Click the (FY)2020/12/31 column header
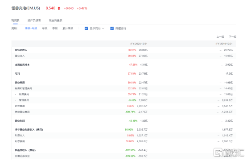 click(x=139, y=44)
